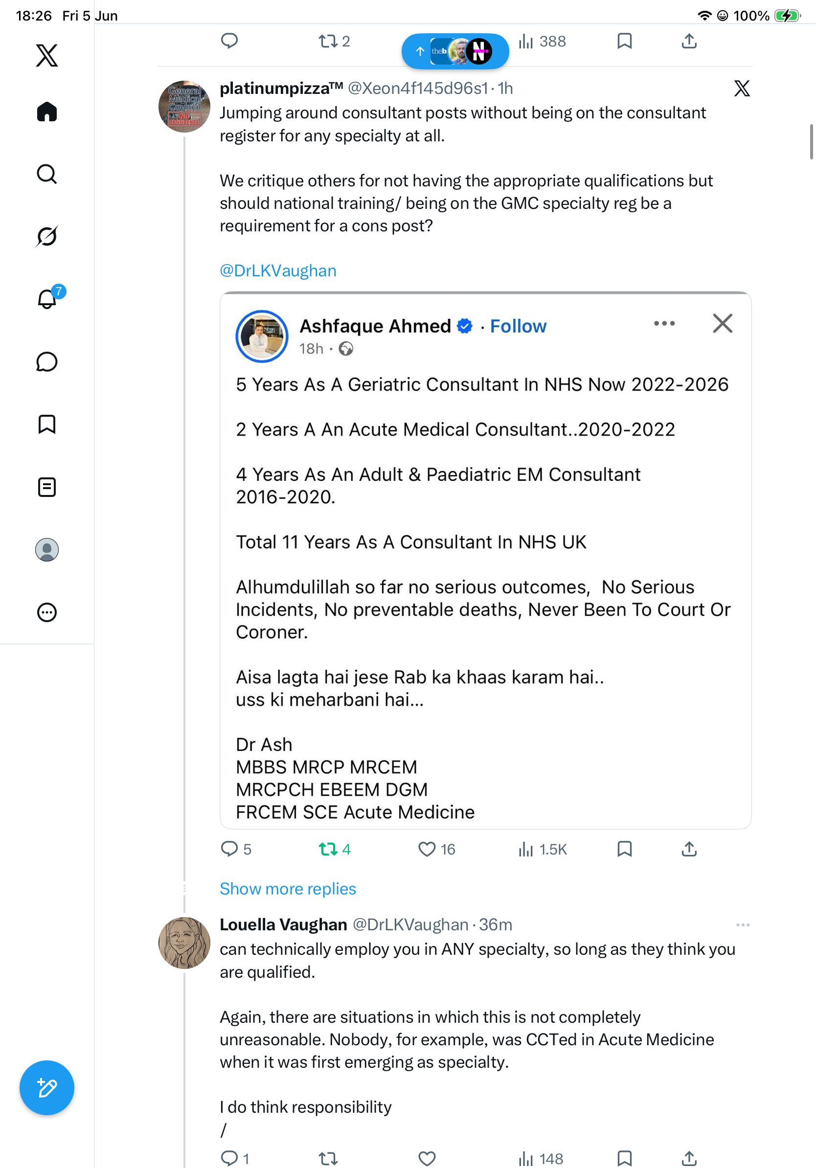This screenshot has height=1168, width=816.
Task: Open More menu in sidebar
Action: click(47, 612)
